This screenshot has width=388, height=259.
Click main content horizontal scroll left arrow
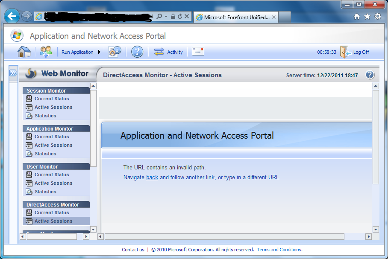[100, 236]
